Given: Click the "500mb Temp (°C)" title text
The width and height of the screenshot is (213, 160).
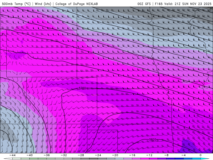Looking at the screenshot, I should click(x=16, y=4).
